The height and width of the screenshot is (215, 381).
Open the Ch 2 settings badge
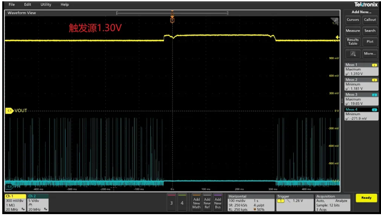[37, 202]
